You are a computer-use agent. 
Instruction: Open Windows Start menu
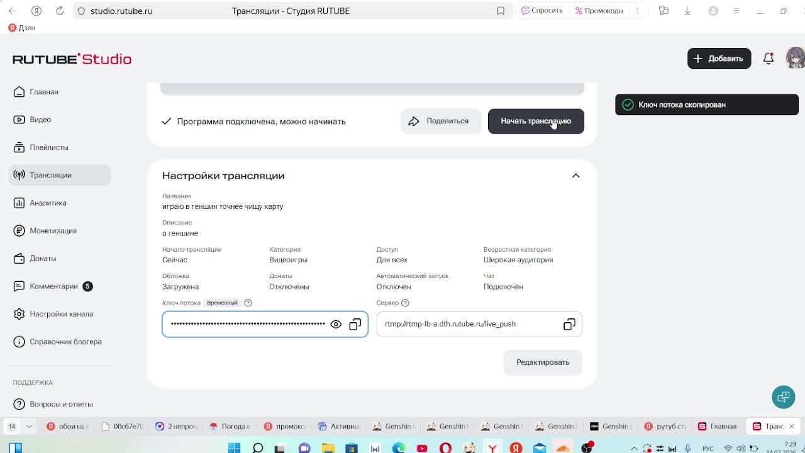(234, 448)
